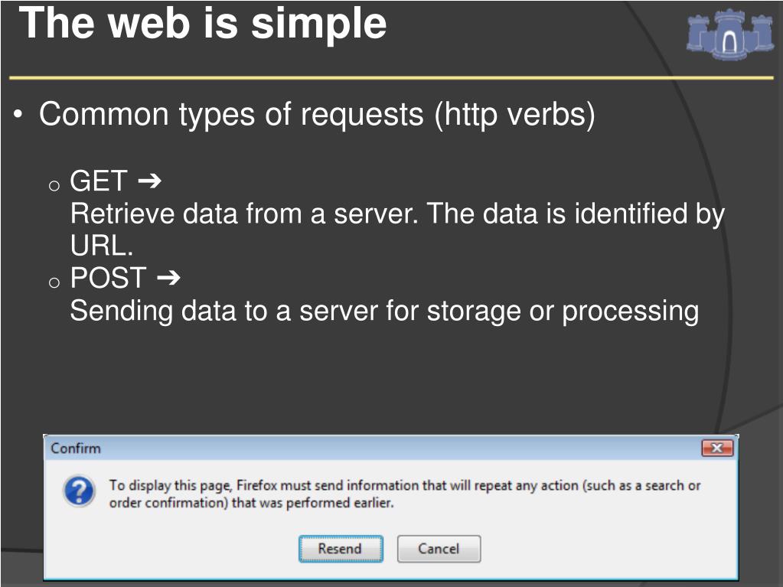This screenshot has width=783, height=587.
Task: Click the POST bullet circle
Action: [54, 283]
